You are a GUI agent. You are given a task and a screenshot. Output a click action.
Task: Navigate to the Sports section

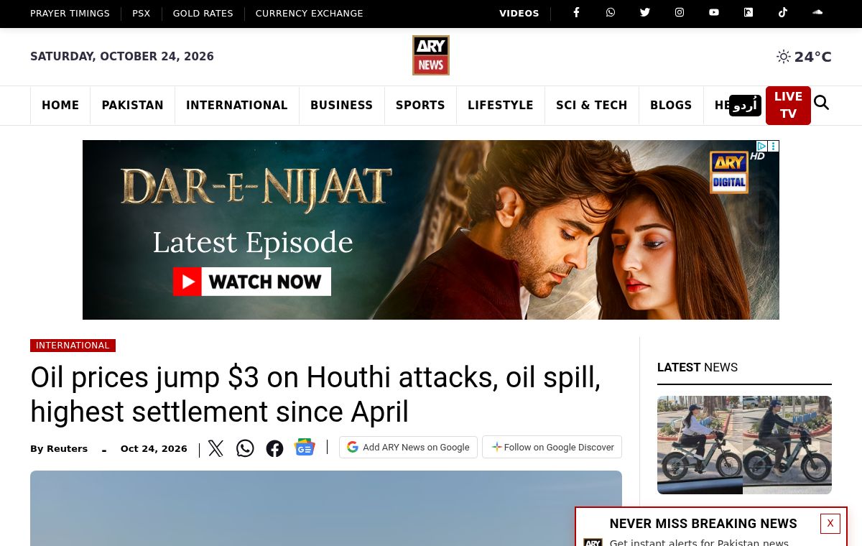[420, 106]
